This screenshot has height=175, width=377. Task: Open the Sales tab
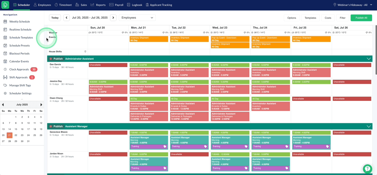click(x=81, y=5)
